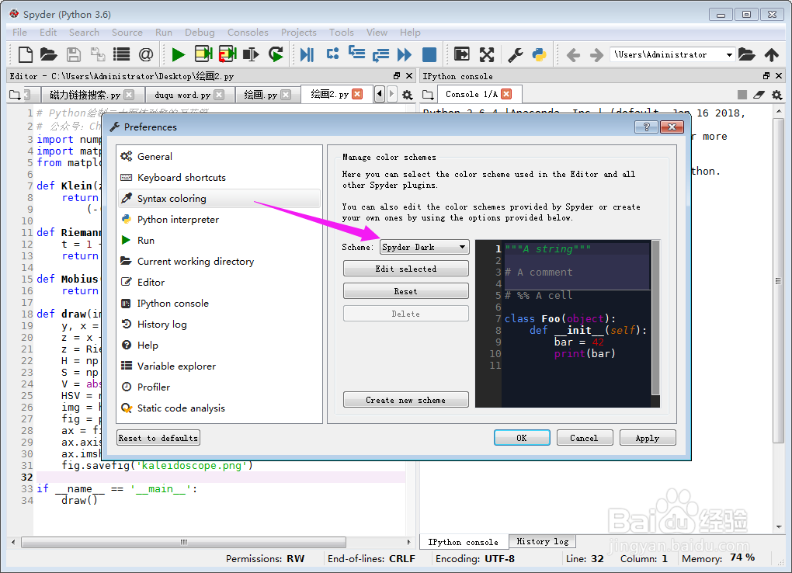Go to parent directory up arrow
792x573 pixels.
click(x=771, y=54)
